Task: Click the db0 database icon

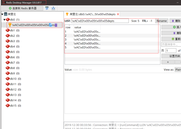Action: pyautogui.click(x=8, y=19)
